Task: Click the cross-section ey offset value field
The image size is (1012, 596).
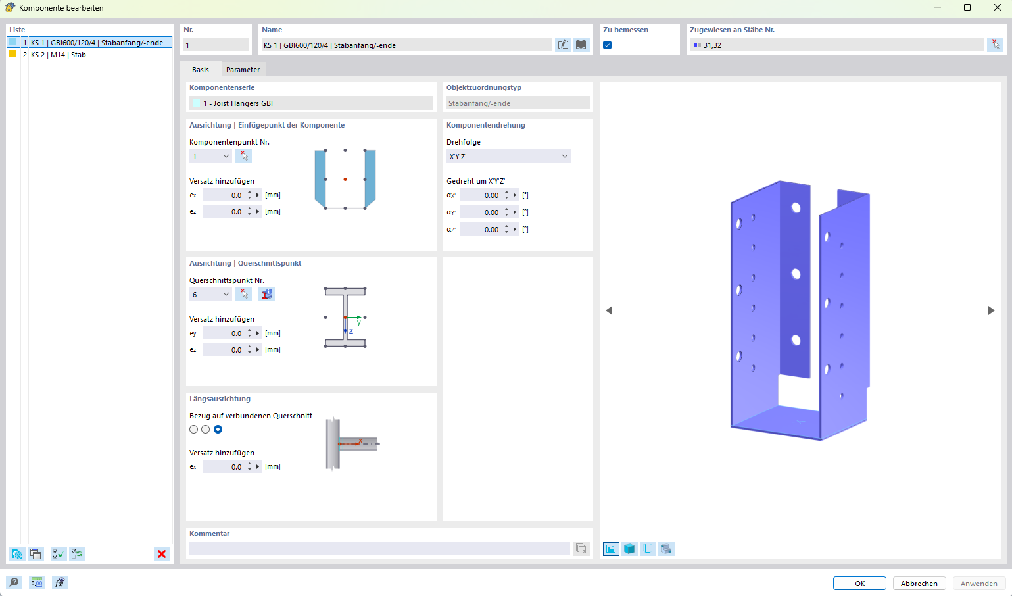Action: click(224, 334)
